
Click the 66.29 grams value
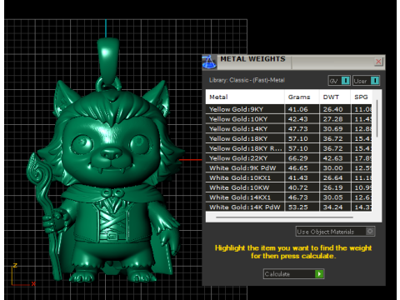[x=297, y=158]
